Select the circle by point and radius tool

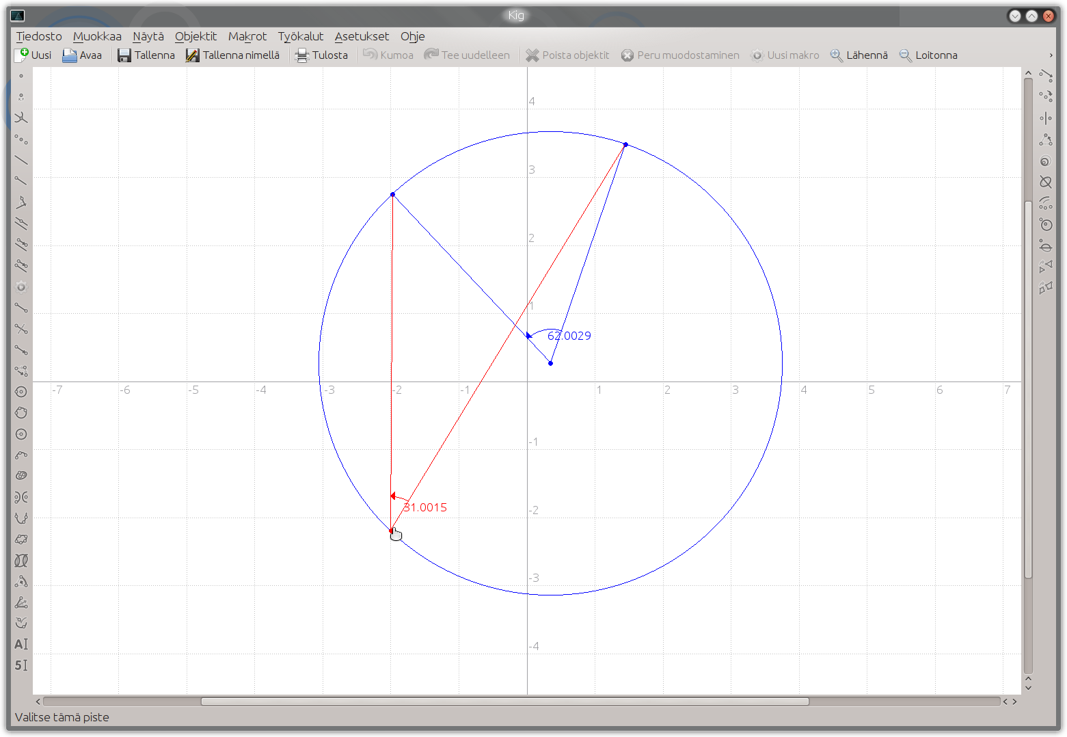point(21,434)
